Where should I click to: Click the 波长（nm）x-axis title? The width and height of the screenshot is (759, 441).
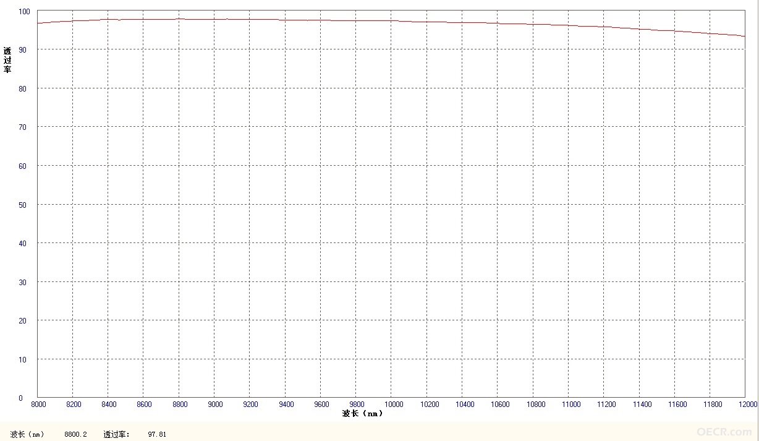363,413
